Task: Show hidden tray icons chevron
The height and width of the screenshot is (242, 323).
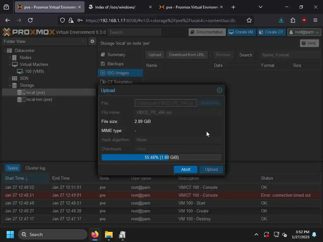Action: 256,234
